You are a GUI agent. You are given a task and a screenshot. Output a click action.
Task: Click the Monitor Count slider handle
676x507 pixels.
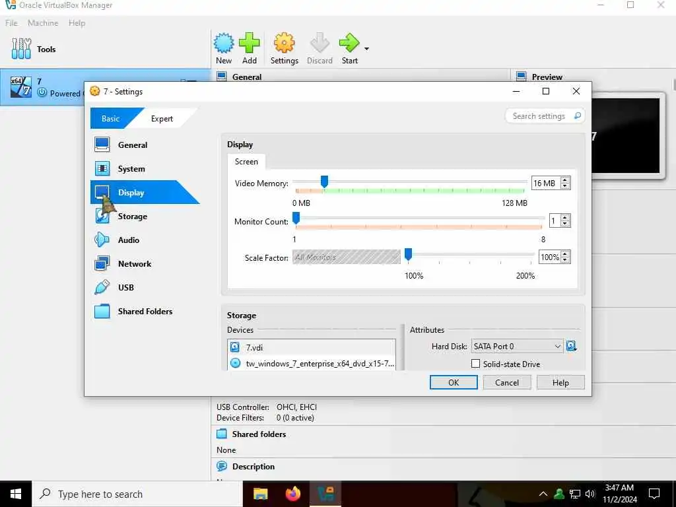click(x=296, y=218)
